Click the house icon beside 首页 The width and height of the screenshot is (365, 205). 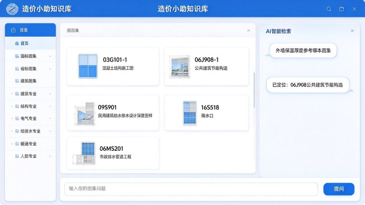(17, 43)
